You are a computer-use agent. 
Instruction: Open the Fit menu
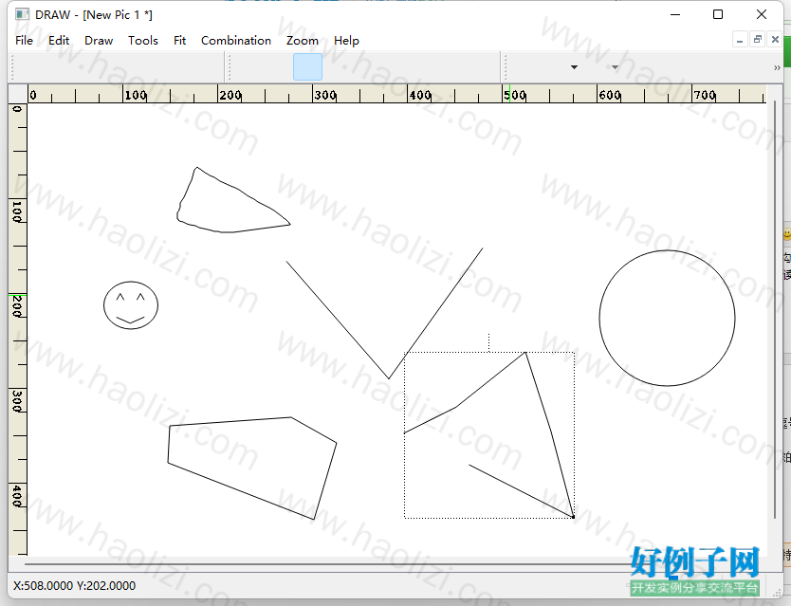(179, 41)
